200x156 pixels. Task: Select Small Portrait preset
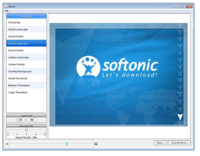click(x=26, y=37)
